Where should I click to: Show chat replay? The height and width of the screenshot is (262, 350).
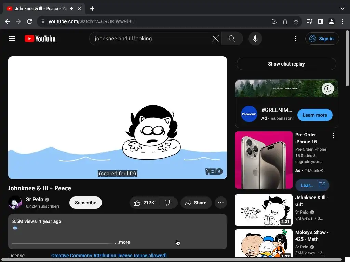click(x=286, y=64)
